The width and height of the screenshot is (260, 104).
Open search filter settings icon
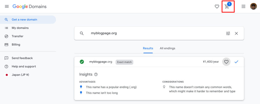pyautogui.click(x=228, y=33)
